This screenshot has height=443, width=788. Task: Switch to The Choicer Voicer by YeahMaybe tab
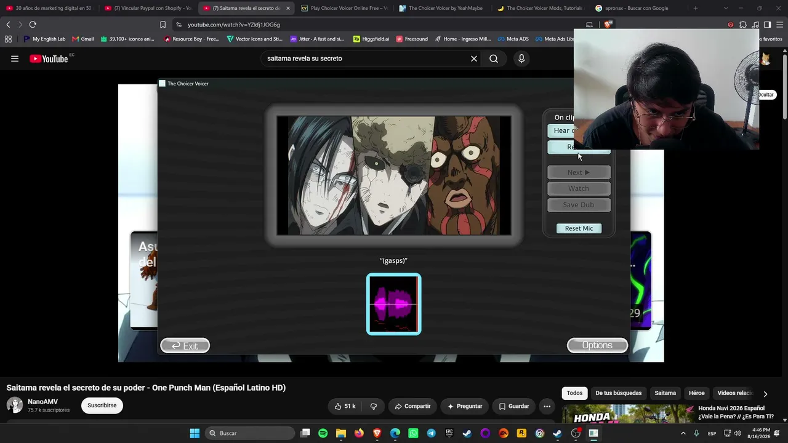tap(442, 8)
